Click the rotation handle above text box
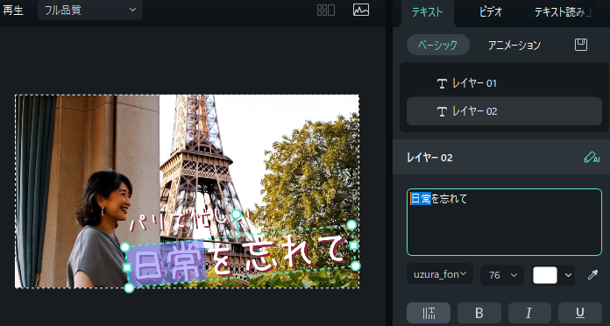The image size is (610, 326). click(236, 215)
